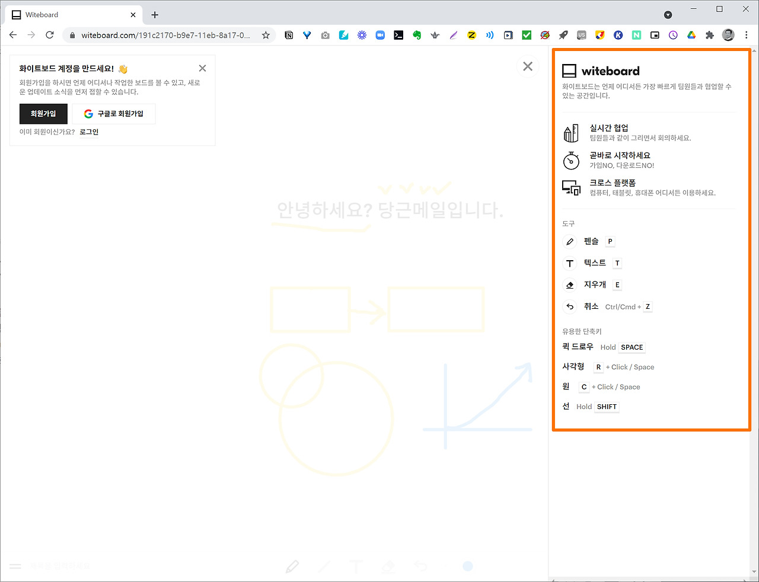Image resolution: width=759 pixels, height=582 pixels.
Task: Click the 취소 undo icon in the sidebar
Action: (x=569, y=306)
